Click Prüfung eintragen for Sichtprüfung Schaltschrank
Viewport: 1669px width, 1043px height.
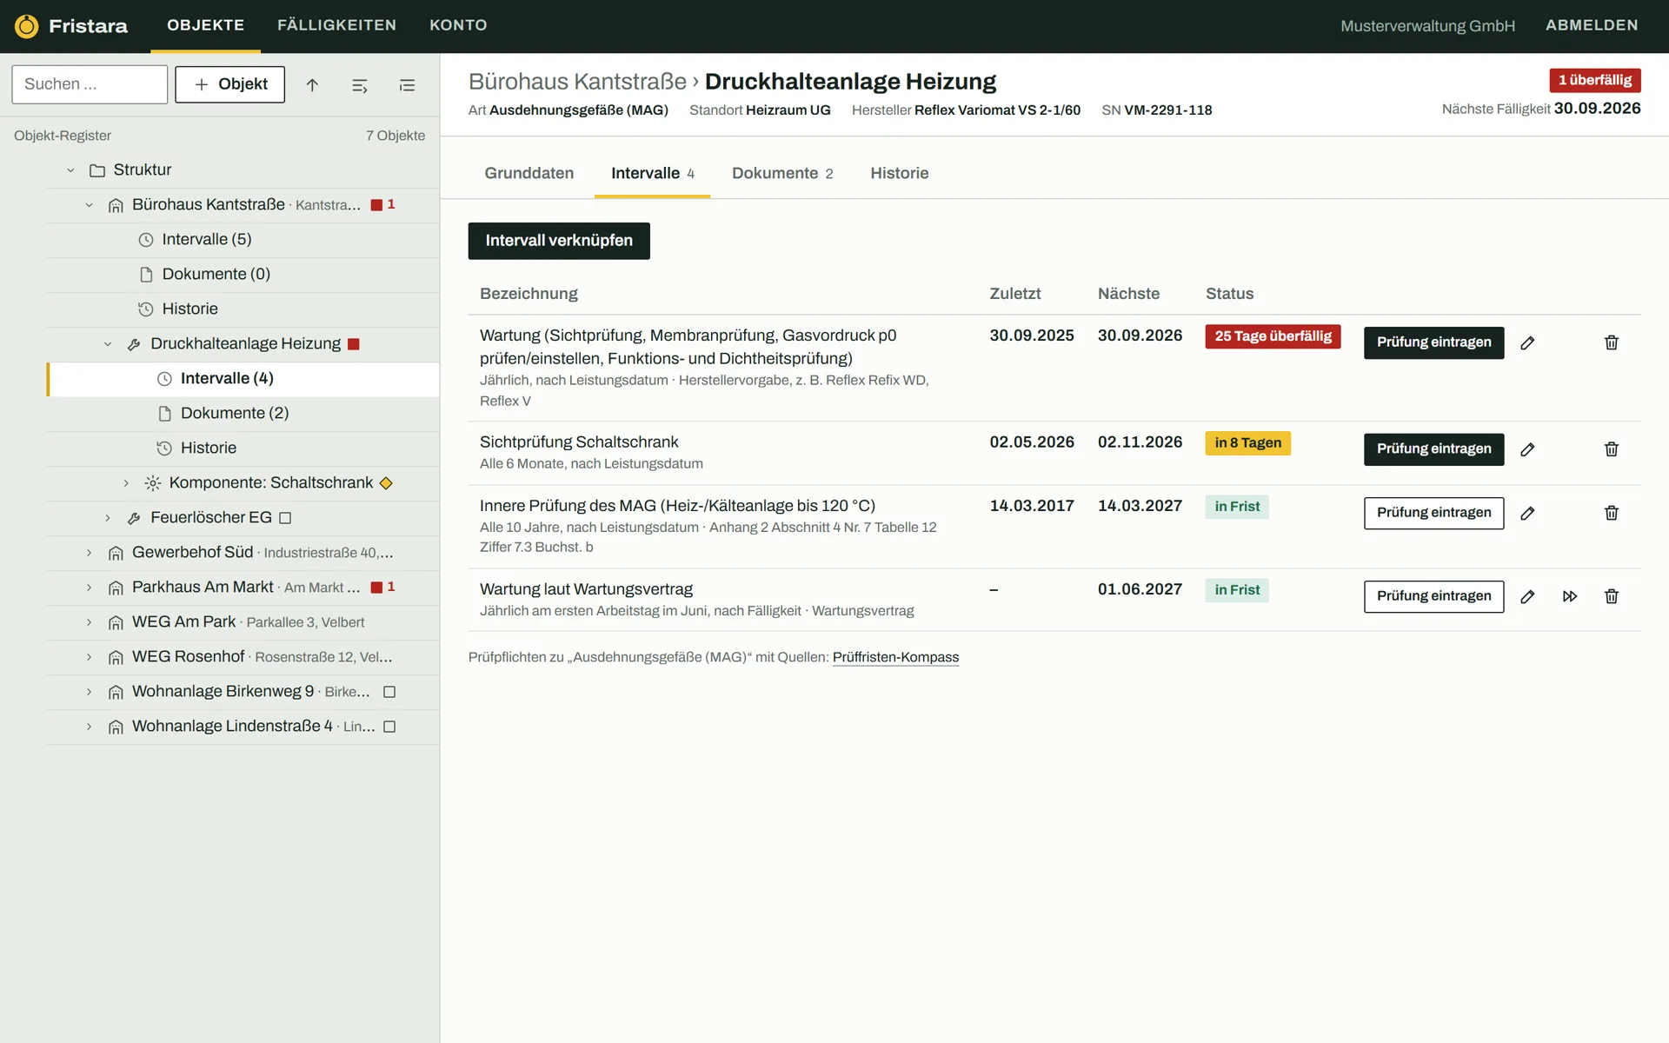pyautogui.click(x=1433, y=449)
